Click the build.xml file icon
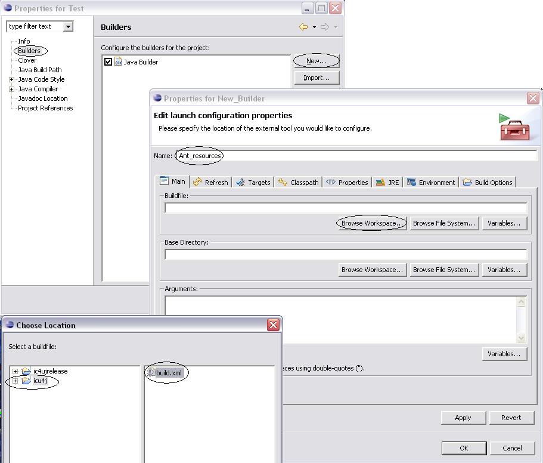Image resolution: width=543 pixels, height=463 pixels. pos(151,372)
